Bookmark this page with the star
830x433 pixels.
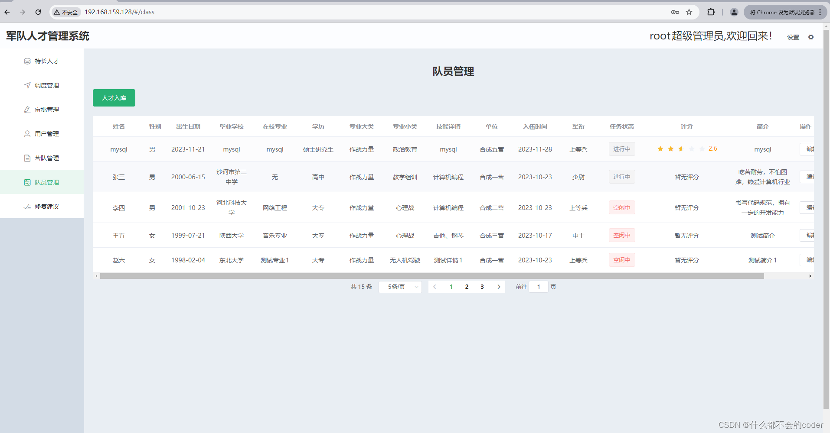click(x=689, y=12)
